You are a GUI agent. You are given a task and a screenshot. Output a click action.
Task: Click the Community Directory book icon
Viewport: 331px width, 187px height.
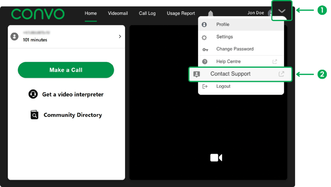34,115
